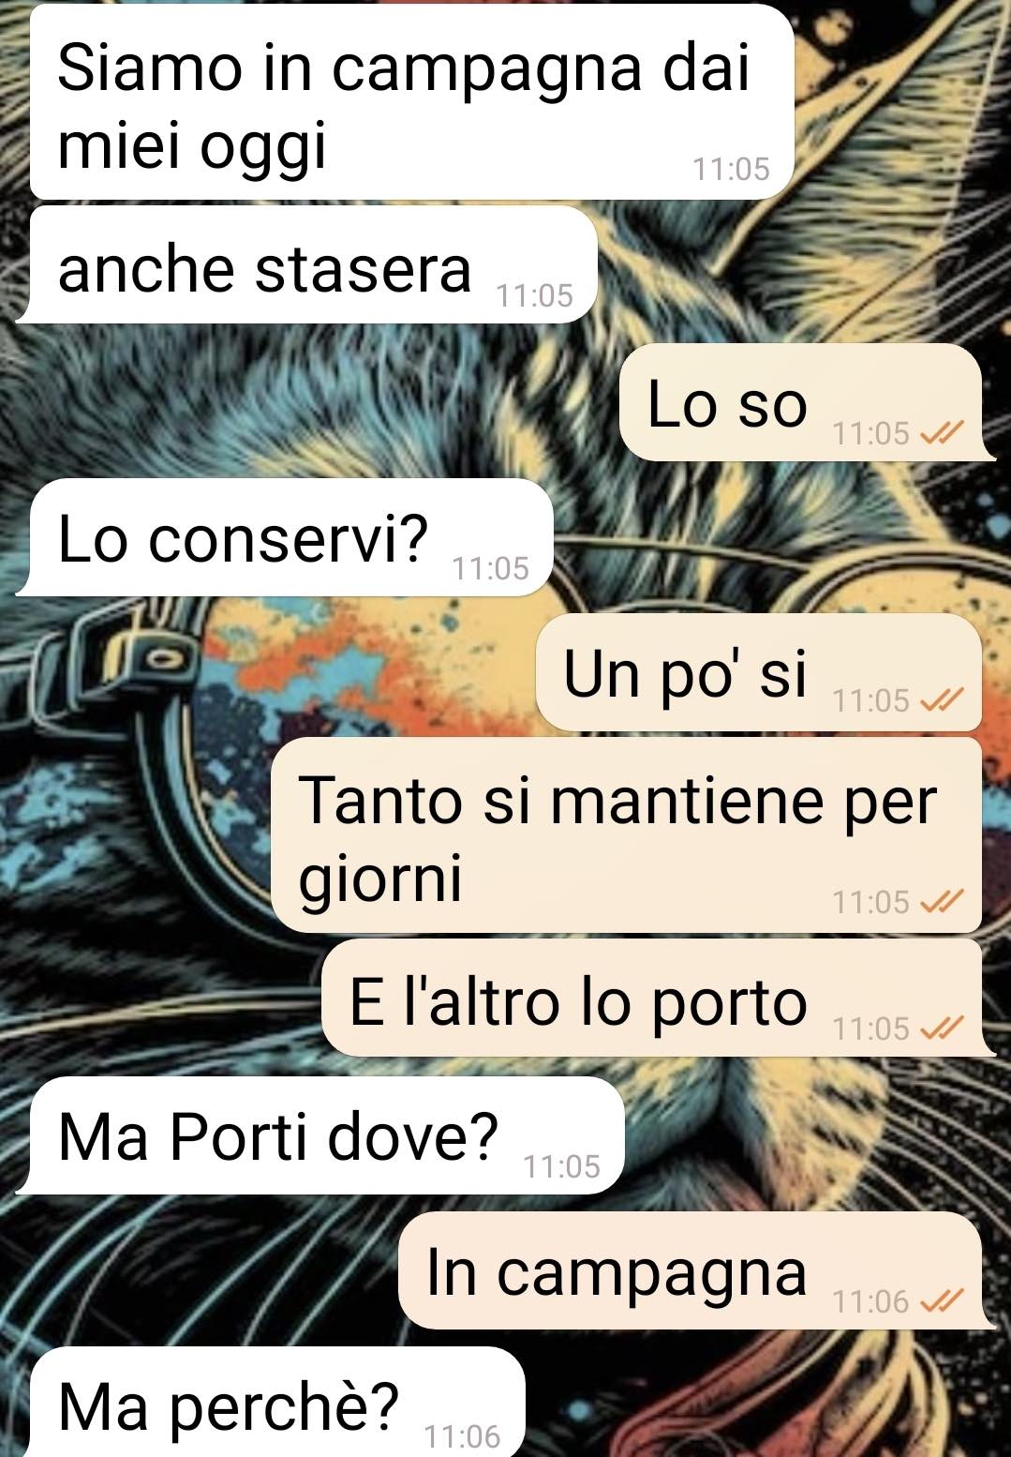1011x1457 pixels.
Task: Tap the 11:06 timestamp on 'Ma perchè?'
Action: (x=463, y=1436)
